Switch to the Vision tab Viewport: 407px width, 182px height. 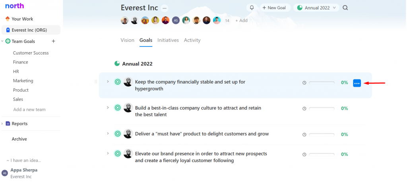click(x=128, y=40)
